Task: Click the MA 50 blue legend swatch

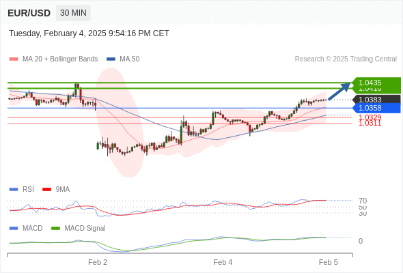Action: [111, 59]
